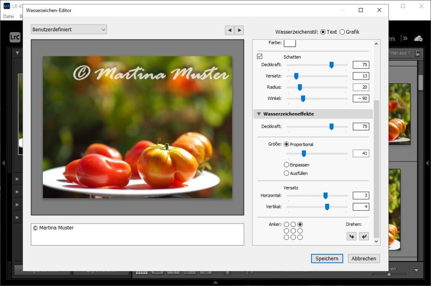The width and height of the screenshot is (431, 286).
Task: Click the Abbrechen button
Action: click(x=364, y=259)
